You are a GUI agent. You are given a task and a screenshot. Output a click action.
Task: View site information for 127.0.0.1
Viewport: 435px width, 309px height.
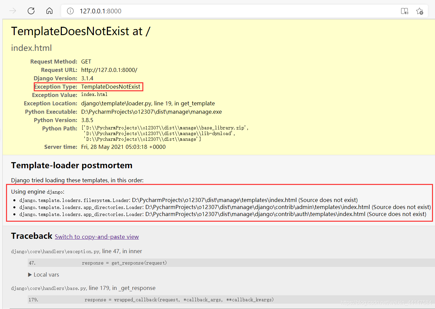point(70,11)
